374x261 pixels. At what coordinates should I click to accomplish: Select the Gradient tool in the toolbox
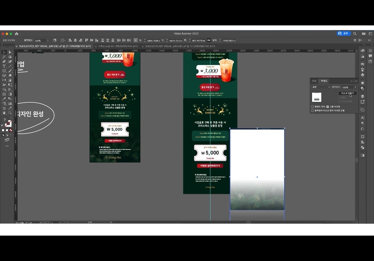click(10, 94)
